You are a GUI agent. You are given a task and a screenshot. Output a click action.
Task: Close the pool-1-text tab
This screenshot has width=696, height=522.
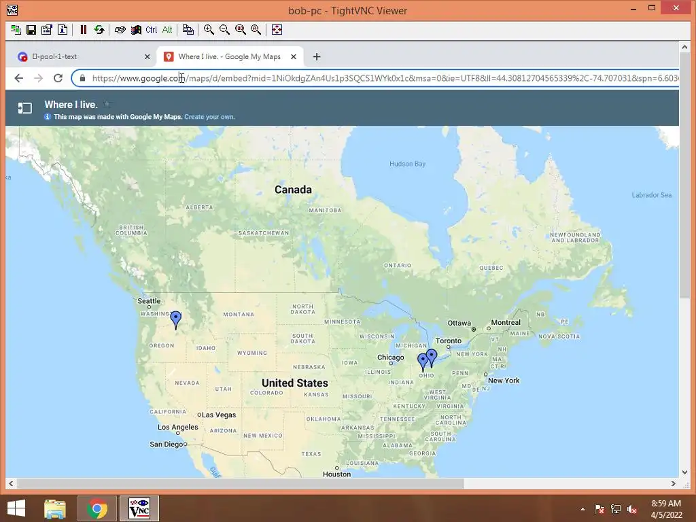147,57
